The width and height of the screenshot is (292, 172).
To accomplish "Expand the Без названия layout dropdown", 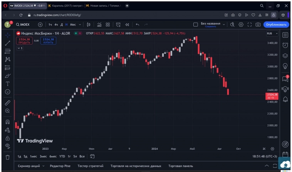I will [x=224, y=25].
